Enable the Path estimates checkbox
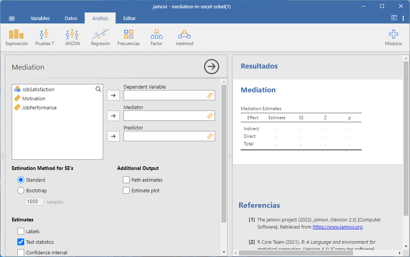Screen dimensions: 410x257 [126, 180]
